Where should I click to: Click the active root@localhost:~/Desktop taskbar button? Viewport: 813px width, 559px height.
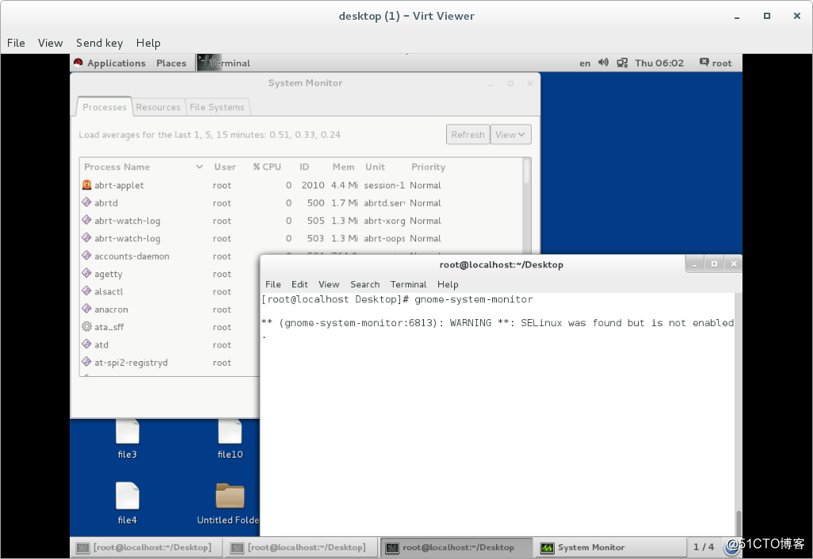(456, 548)
